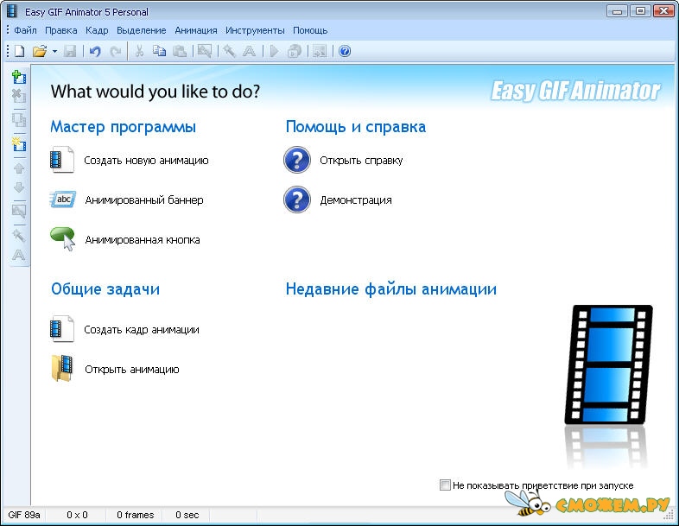Click the Создать новую анимацию link
The image size is (679, 526).
[x=146, y=161]
